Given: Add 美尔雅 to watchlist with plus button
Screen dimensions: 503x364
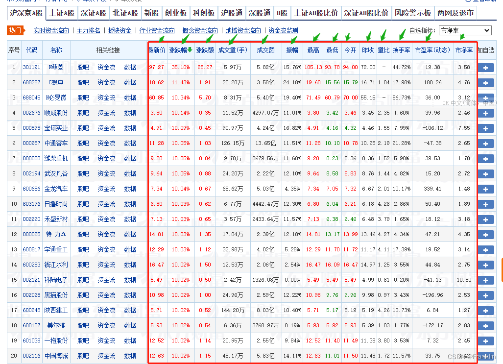Looking at the screenshot, I should pos(486,326).
